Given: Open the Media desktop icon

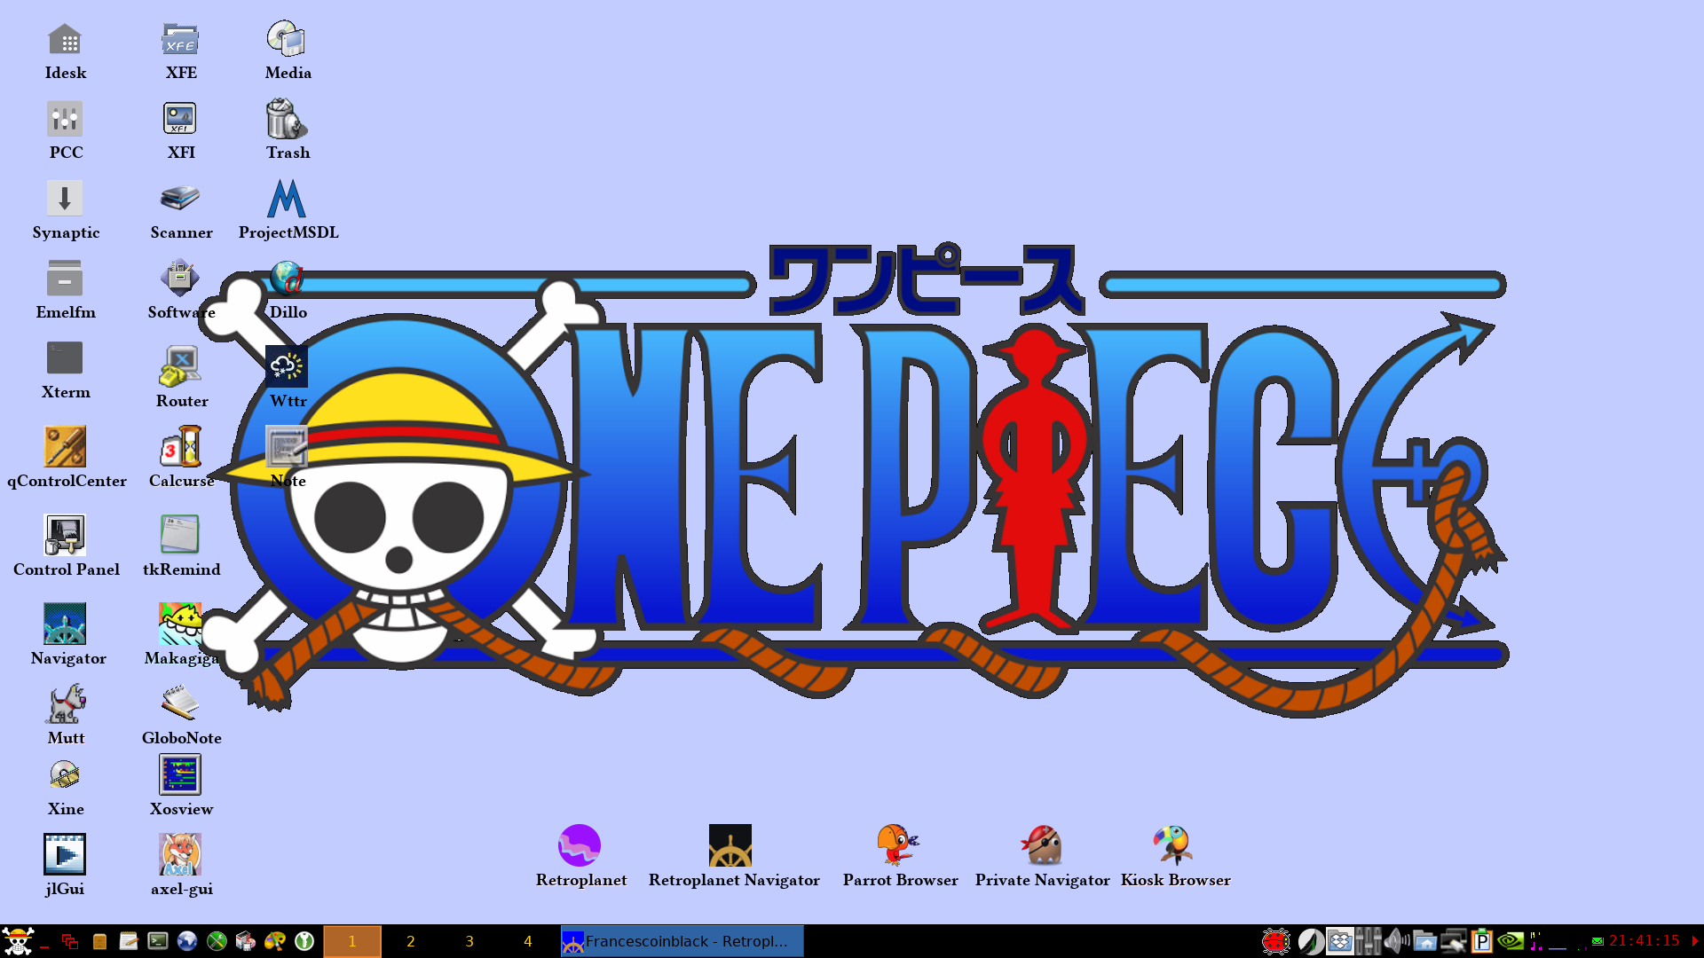Looking at the screenshot, I should [x=287, y=40].
